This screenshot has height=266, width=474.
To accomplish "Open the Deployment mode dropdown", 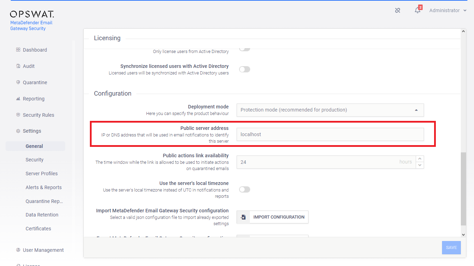I will click(330, 110).
